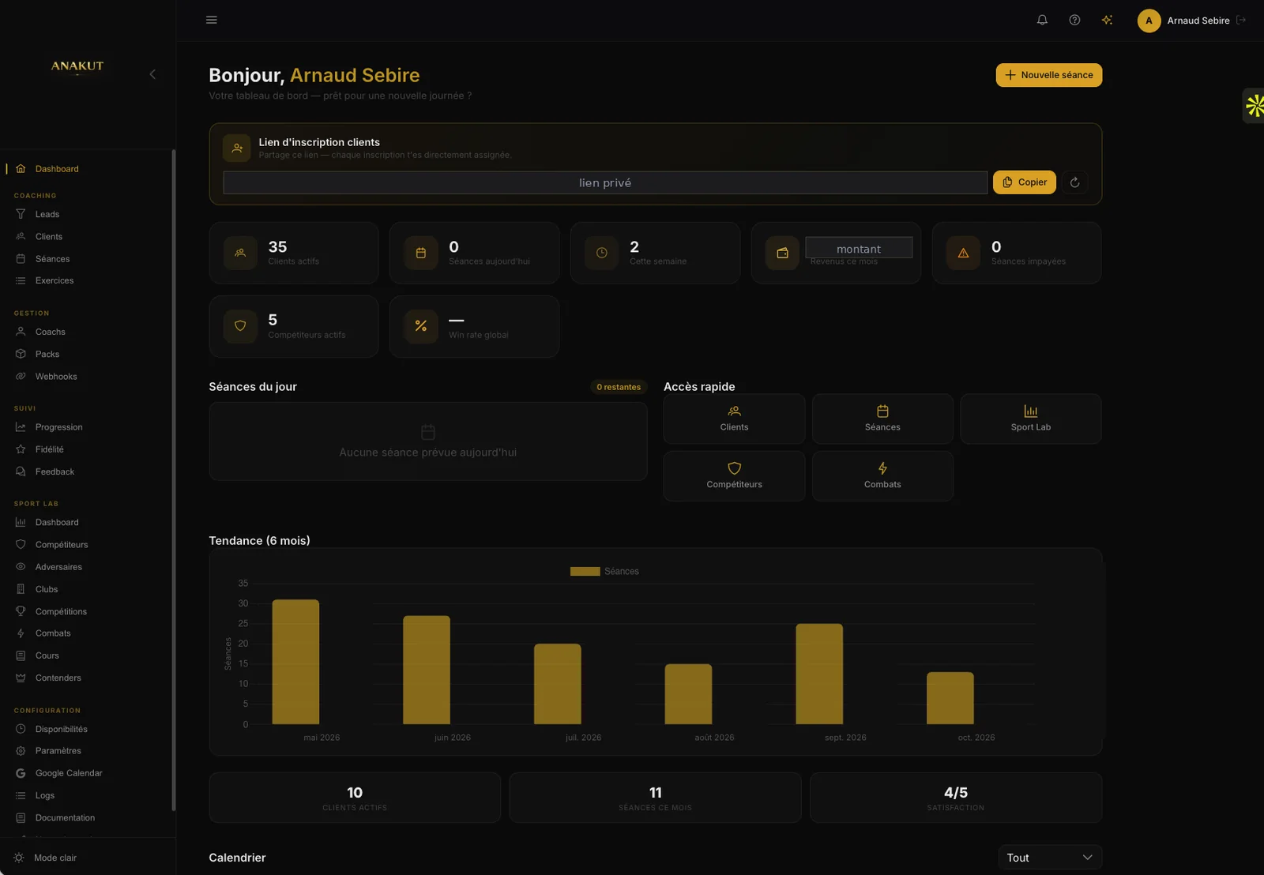Open the hamburger menu in the top bar
Viewport: 1264px width, 875px height.
pos(211,20)
